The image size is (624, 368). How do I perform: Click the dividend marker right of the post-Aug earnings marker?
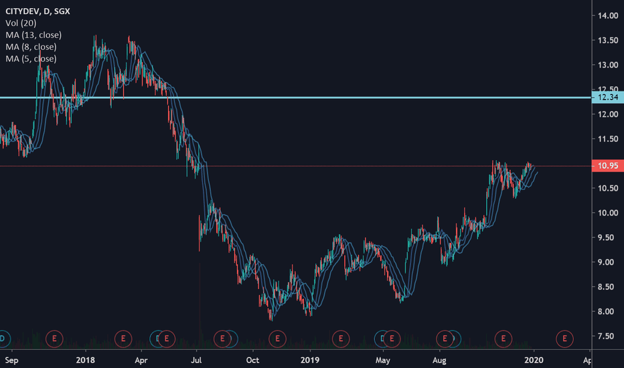pos(457,339)
